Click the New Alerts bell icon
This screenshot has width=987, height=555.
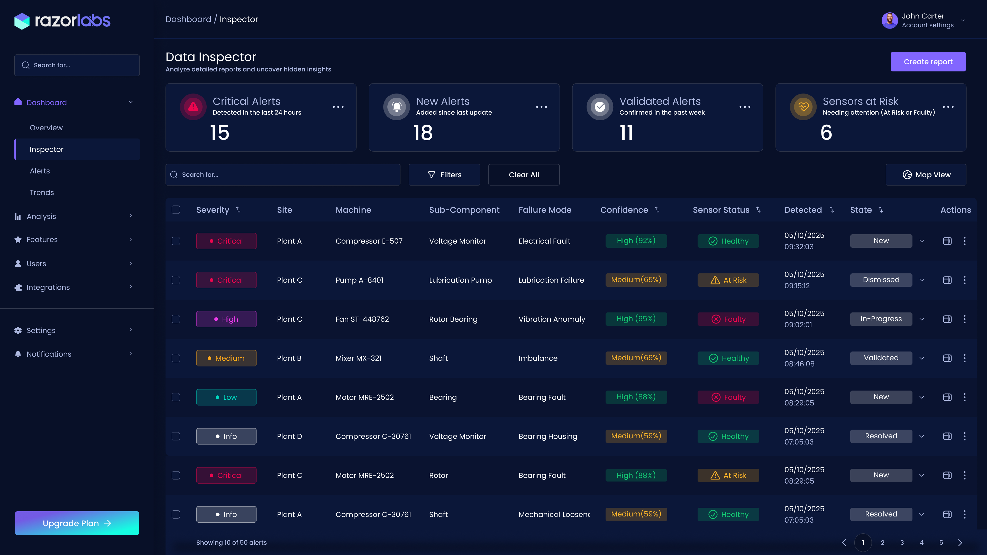click(397, 107)
